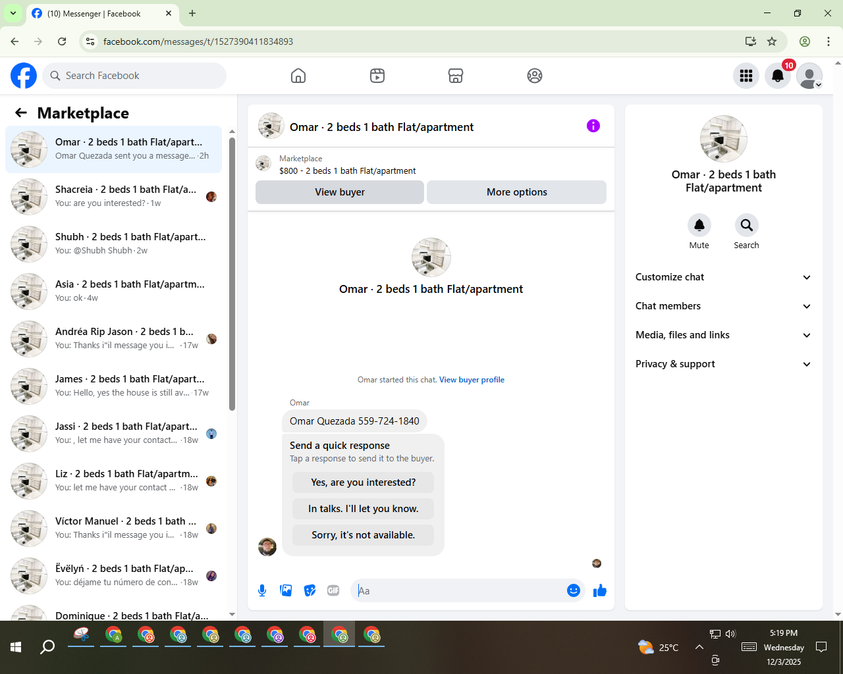Open Shacreia's conversation in the list
This screenshot has height=674, width=843.
pos(114,197)
